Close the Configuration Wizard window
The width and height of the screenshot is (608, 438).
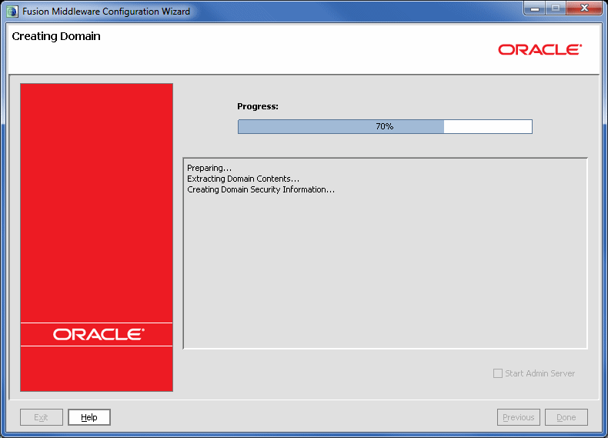(584, 8)
